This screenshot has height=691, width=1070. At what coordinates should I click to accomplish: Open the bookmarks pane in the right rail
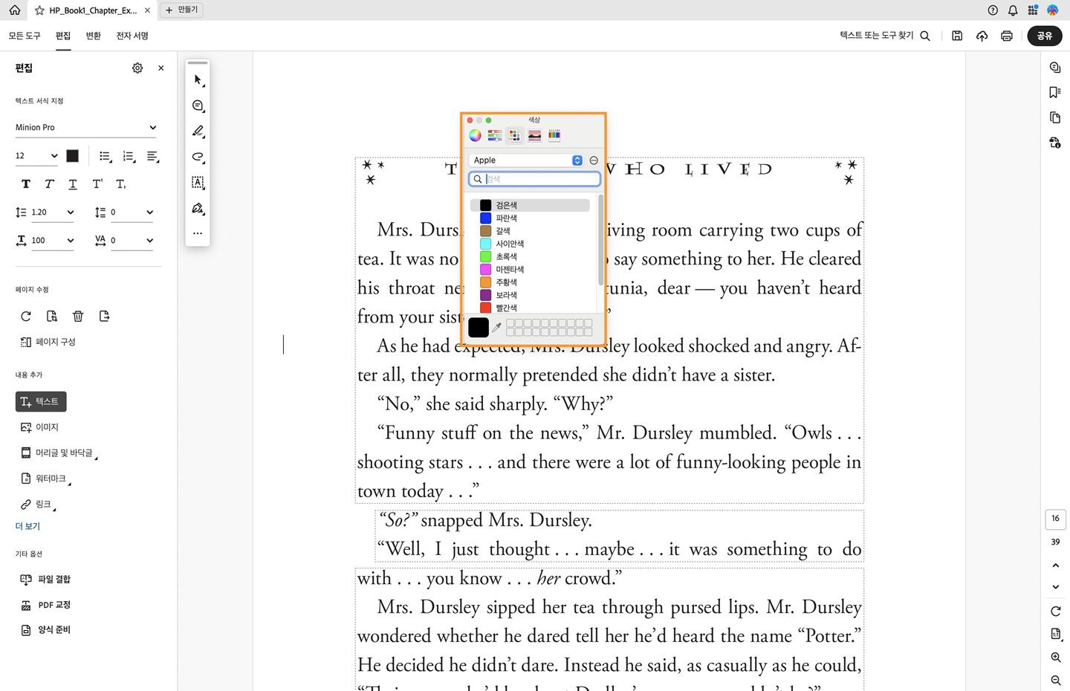[1055, 92]
